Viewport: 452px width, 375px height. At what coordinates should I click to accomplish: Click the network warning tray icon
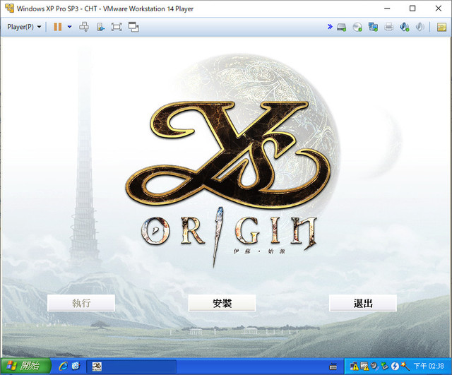(354, 367)
